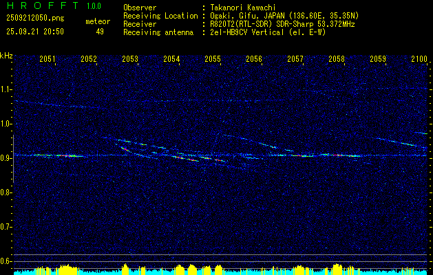
Task: Click the HROFFT title text
Action: click(42, 5)
